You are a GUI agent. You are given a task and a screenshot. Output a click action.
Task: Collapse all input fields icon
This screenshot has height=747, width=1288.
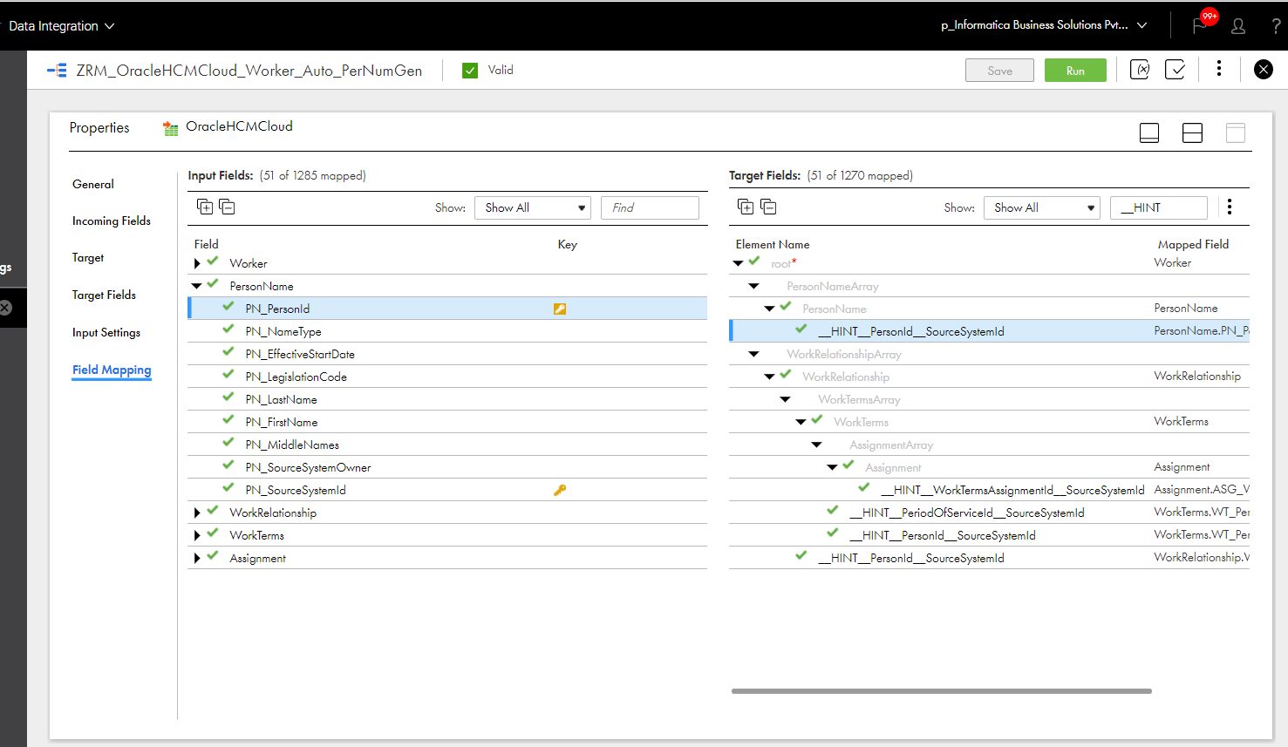tap(227, 207)
